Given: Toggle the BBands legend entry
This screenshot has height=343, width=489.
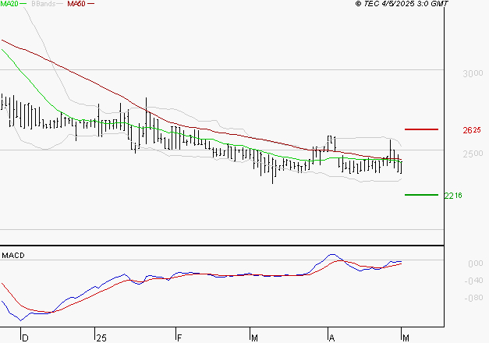Looking at the screenshot, I should (x=42, y=4).
